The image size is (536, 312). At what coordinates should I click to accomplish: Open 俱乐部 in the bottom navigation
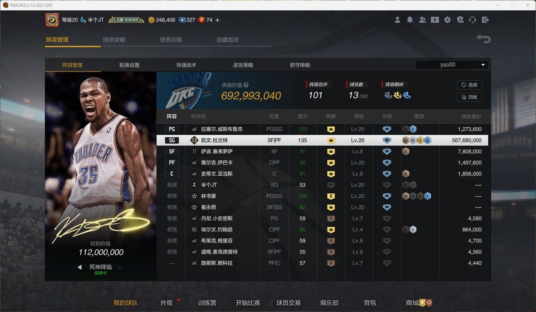[329, 303]
